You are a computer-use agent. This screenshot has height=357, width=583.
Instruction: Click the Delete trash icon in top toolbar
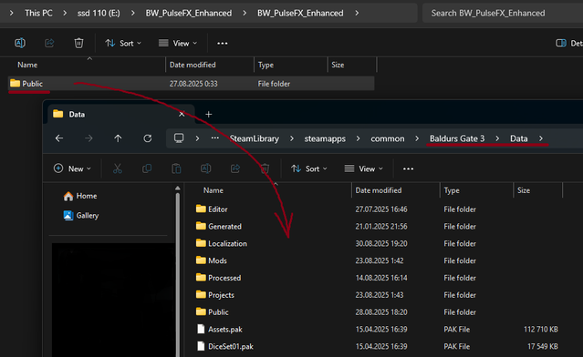click(78, 43)
